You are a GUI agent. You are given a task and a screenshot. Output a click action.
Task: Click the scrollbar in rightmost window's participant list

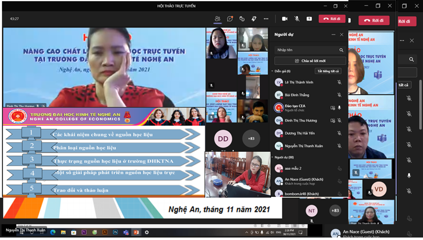click(x=421, y=105)
